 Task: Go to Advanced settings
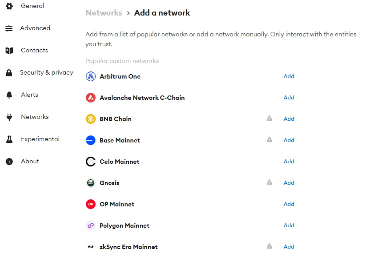(x=35, y=28)
